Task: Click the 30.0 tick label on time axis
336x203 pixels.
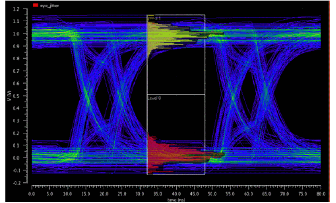Action: coord(140,194)
